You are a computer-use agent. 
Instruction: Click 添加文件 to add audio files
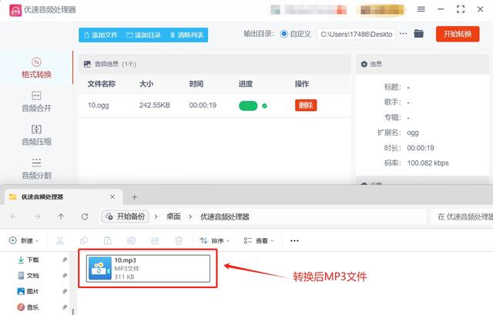(x=101, y=35)
